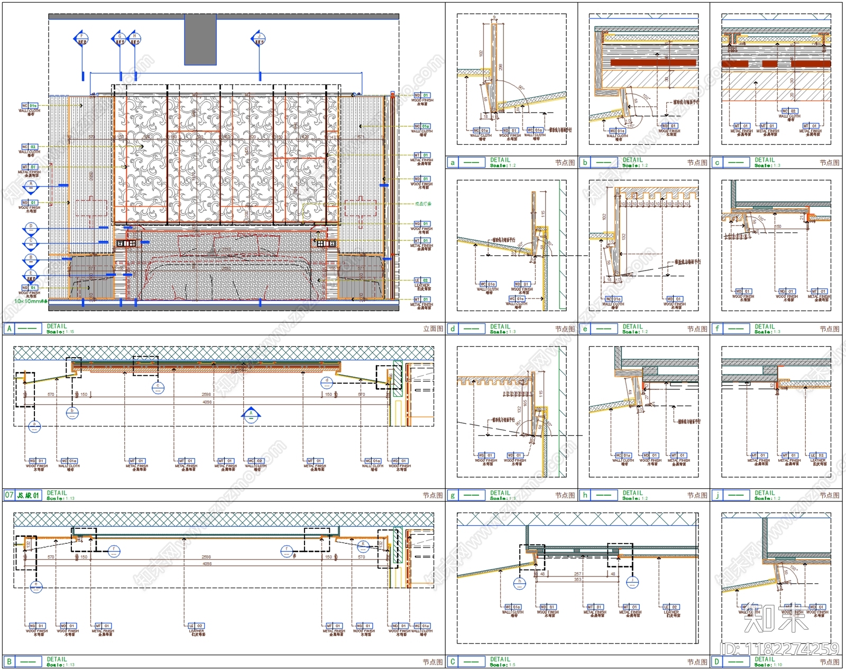The height and width of the screenshot is (670, 846).
Task: Click section marker J above the elevation
Action: (259, 39)
